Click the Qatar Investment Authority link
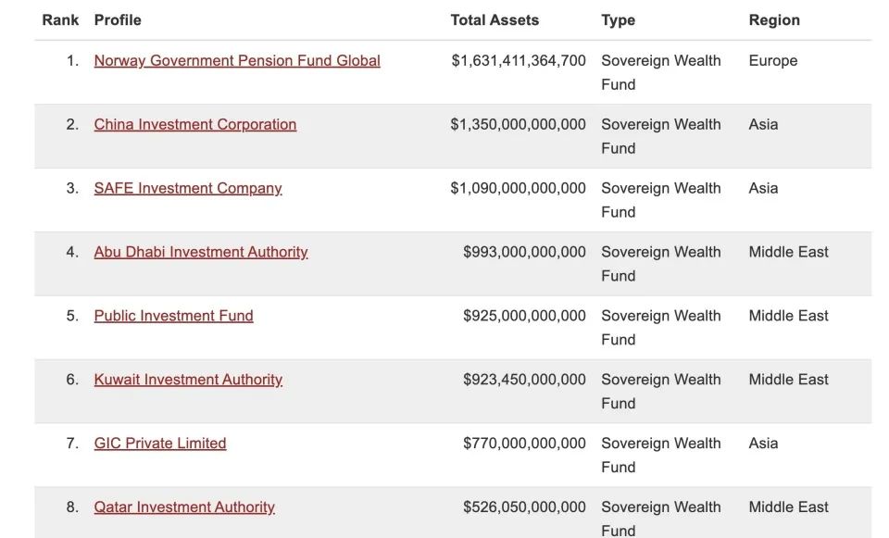Screen dimensions: 889x538 pos(184,508)
